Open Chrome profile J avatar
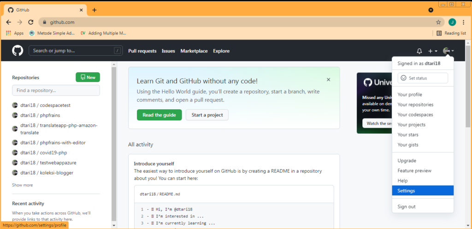472x229 pixels. tap(452, 22)
